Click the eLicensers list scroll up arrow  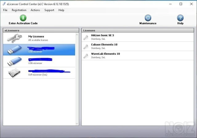tap(77, 35)
